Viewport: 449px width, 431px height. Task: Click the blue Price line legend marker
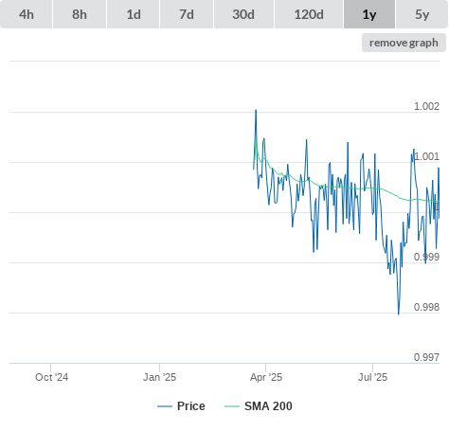(x=165, y=406)
